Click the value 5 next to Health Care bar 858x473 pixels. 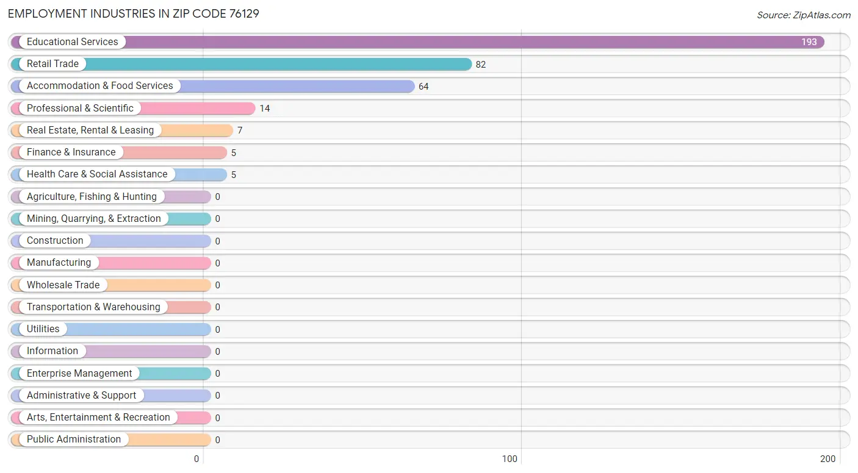coord(234,175)
